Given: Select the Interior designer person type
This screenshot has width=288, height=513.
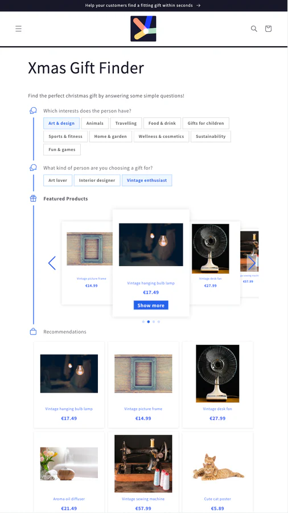Looking at the screenshot, I should (x=97, y=180).
